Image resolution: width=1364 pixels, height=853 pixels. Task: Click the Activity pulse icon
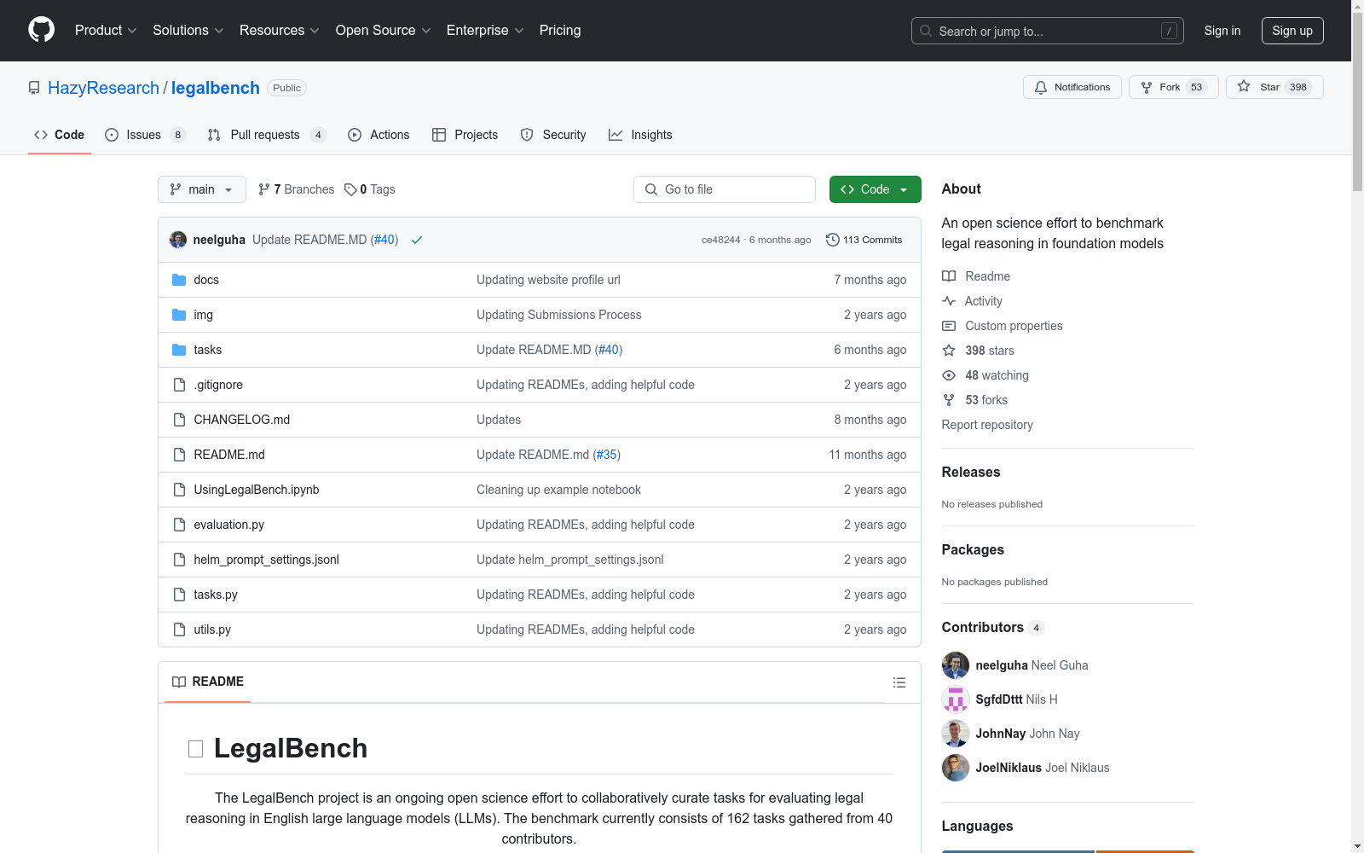[949, 301]
